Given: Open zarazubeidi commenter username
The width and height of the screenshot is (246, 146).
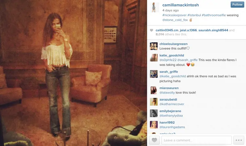Looking at the screenshot, I should pyautogui.click(x=168, y=99).
